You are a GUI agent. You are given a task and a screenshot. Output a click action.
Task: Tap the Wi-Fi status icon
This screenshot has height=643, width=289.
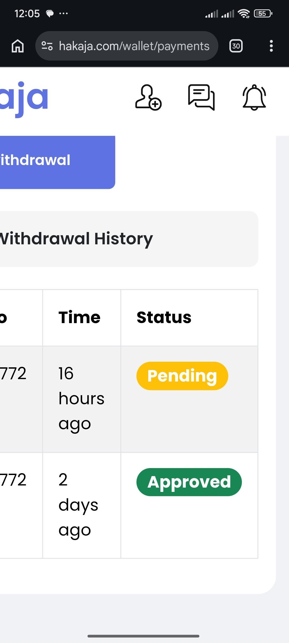click(x=244, y=13)
